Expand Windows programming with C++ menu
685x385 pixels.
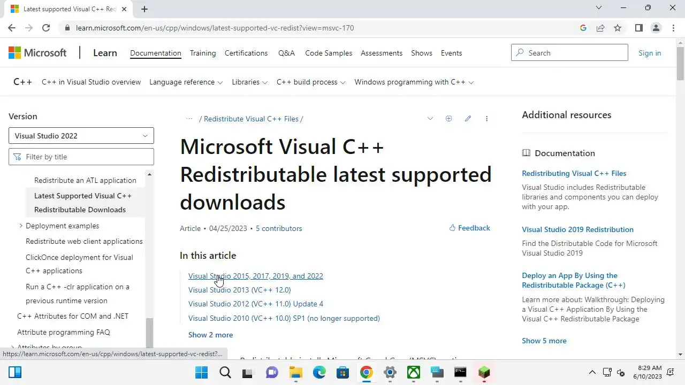pyautogui.click(x=414, y=82)
